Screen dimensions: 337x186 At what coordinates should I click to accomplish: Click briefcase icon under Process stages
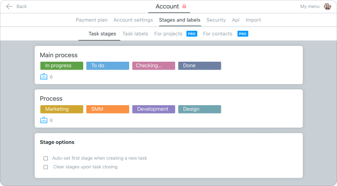click(x=44, y=120)
